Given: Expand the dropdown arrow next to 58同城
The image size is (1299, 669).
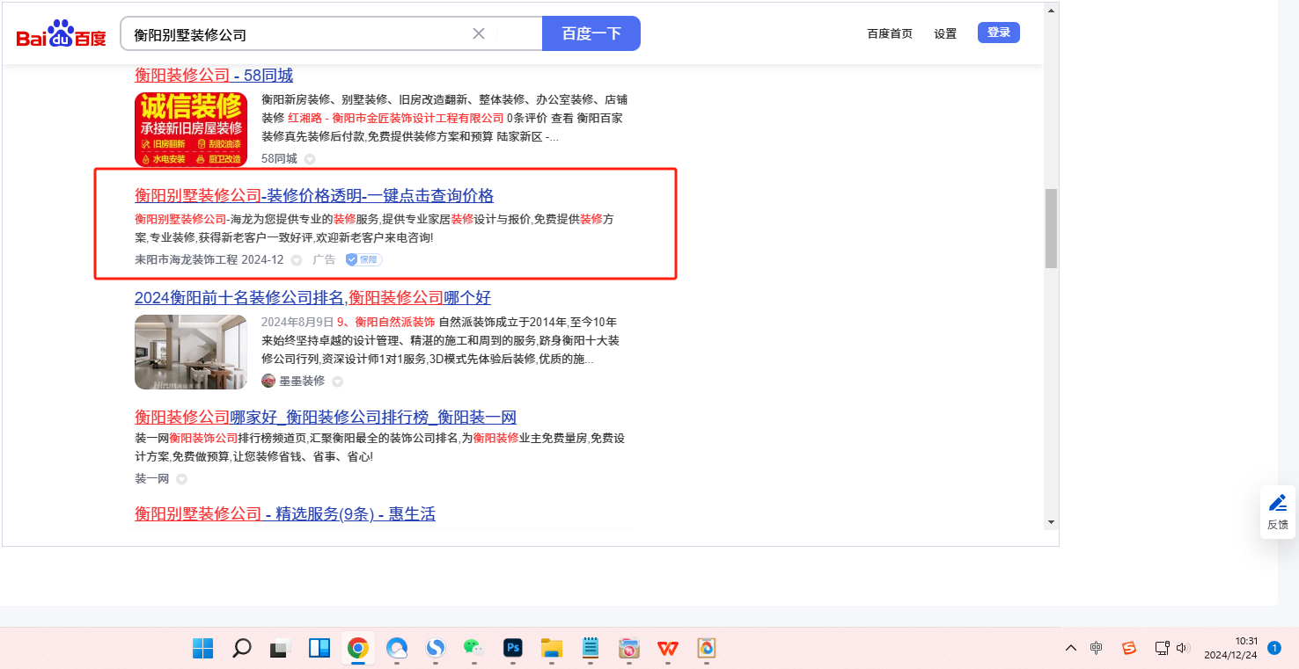Looking at the screenshot, I should click(309, 159).
